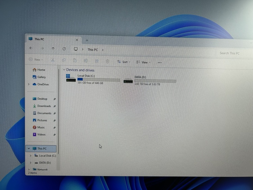The width and height of the screenshot is (253, 190).
Task: Click the Delete trash icon
Action: [108, 61]
